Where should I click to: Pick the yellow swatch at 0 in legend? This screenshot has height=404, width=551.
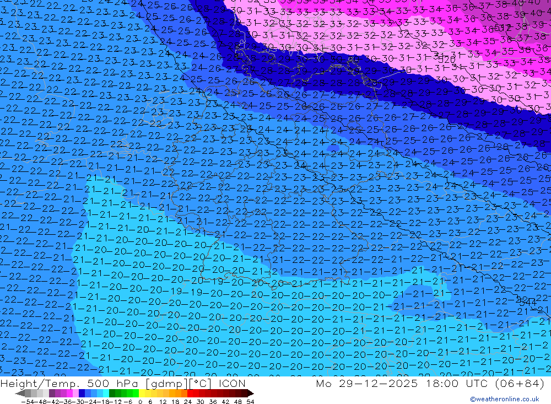pos(142,393)
